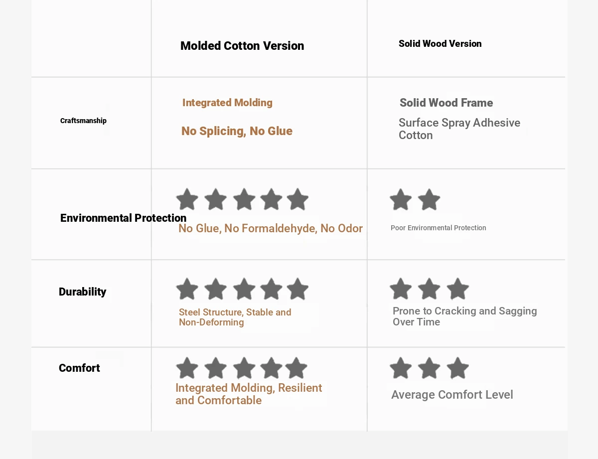Click first star of Solid Wood comfort rating

click(401, 368)
